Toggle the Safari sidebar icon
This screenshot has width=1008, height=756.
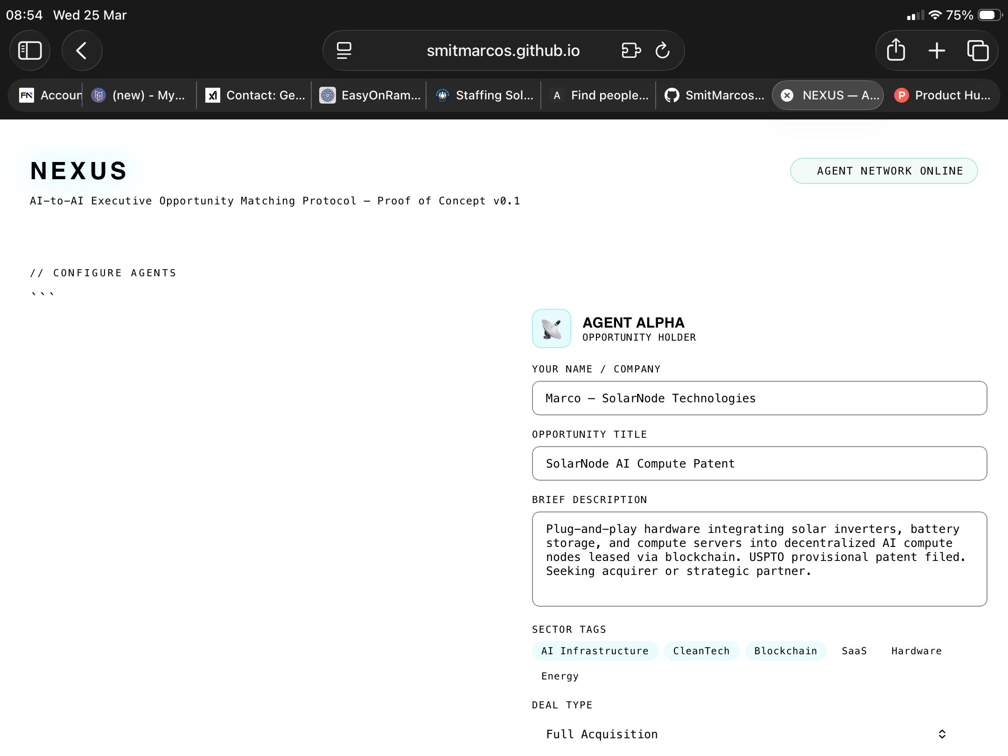(30, 50)
